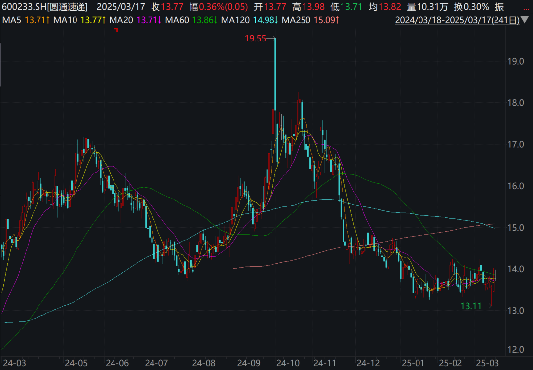
Task: Click the 19.0 price axis label
Action: click(515, 62)
